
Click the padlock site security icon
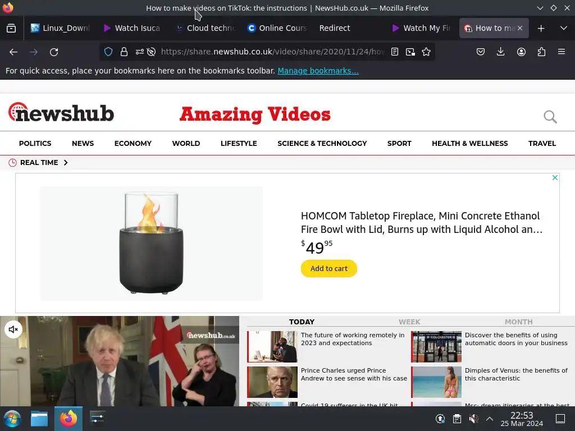tap(124, 52)
